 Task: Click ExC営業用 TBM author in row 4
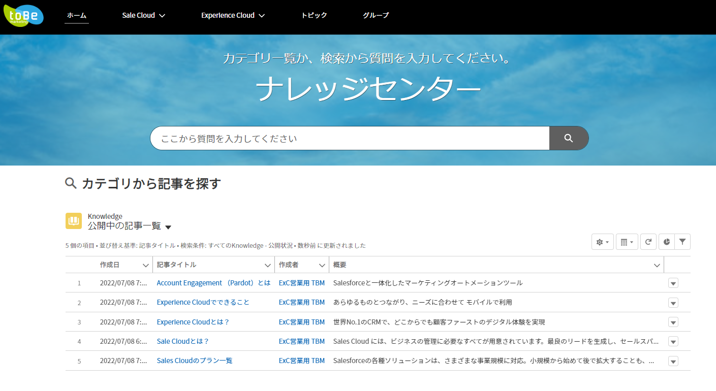click(x=302, y=341)
